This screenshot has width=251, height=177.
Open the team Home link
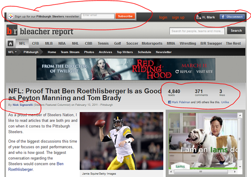click(52, 52)
